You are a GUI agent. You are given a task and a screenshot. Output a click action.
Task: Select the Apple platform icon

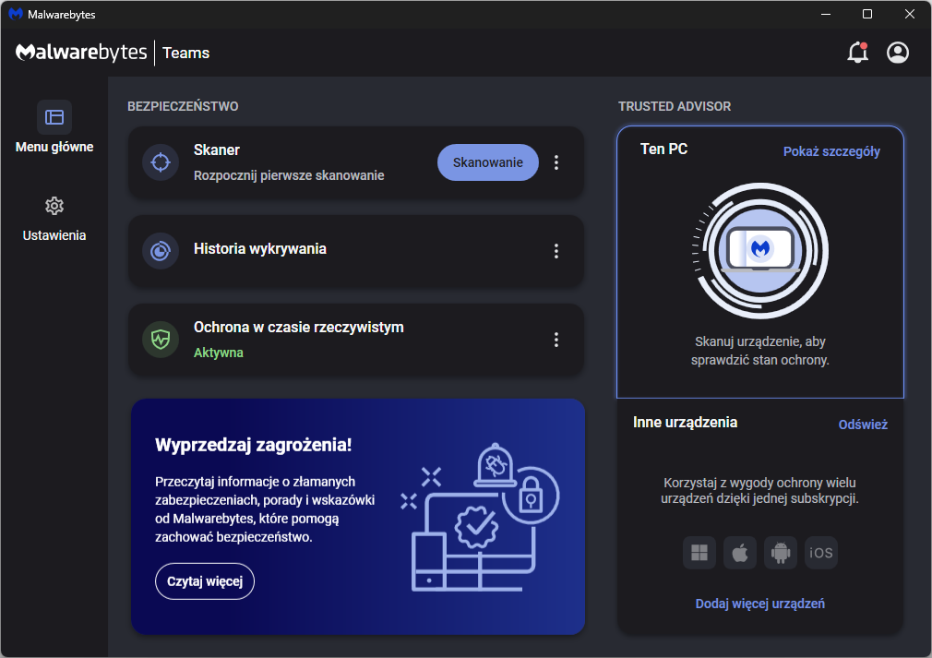pos(740,553)
